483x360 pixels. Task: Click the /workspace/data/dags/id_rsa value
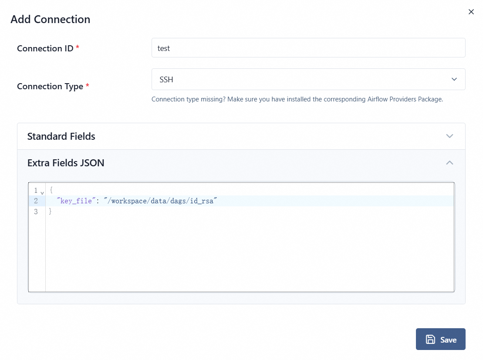(160, 201)
